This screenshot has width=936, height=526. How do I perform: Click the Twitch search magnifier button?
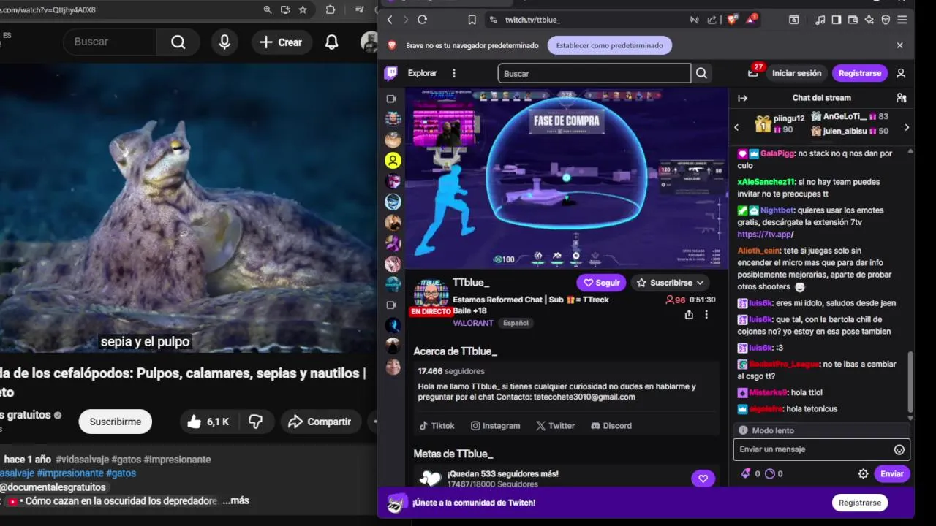(701, 73)
